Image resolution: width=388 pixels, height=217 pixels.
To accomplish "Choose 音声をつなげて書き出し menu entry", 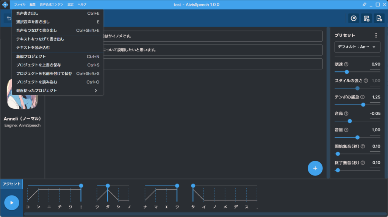I will point(58,30).
